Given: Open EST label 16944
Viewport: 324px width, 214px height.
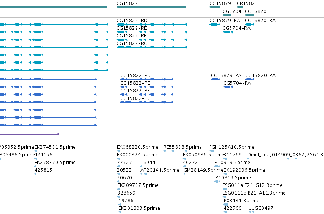Looking at the screenshot, I should [x=148, y=163].
